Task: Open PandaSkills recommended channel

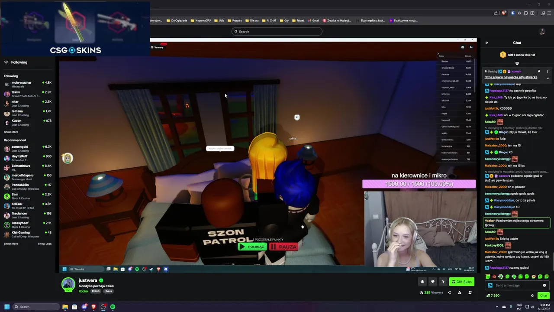Action: 28,186
